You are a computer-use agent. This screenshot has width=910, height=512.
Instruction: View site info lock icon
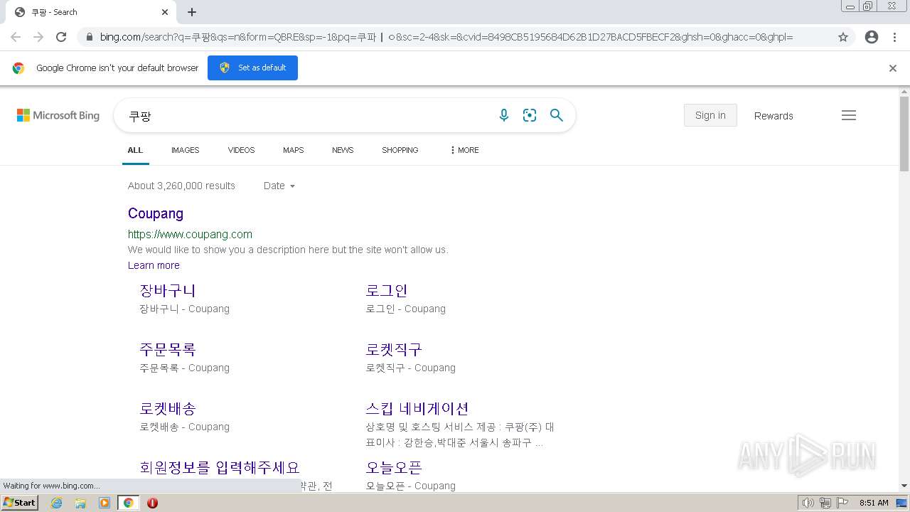pyautogui.click(x=89, y=37)
